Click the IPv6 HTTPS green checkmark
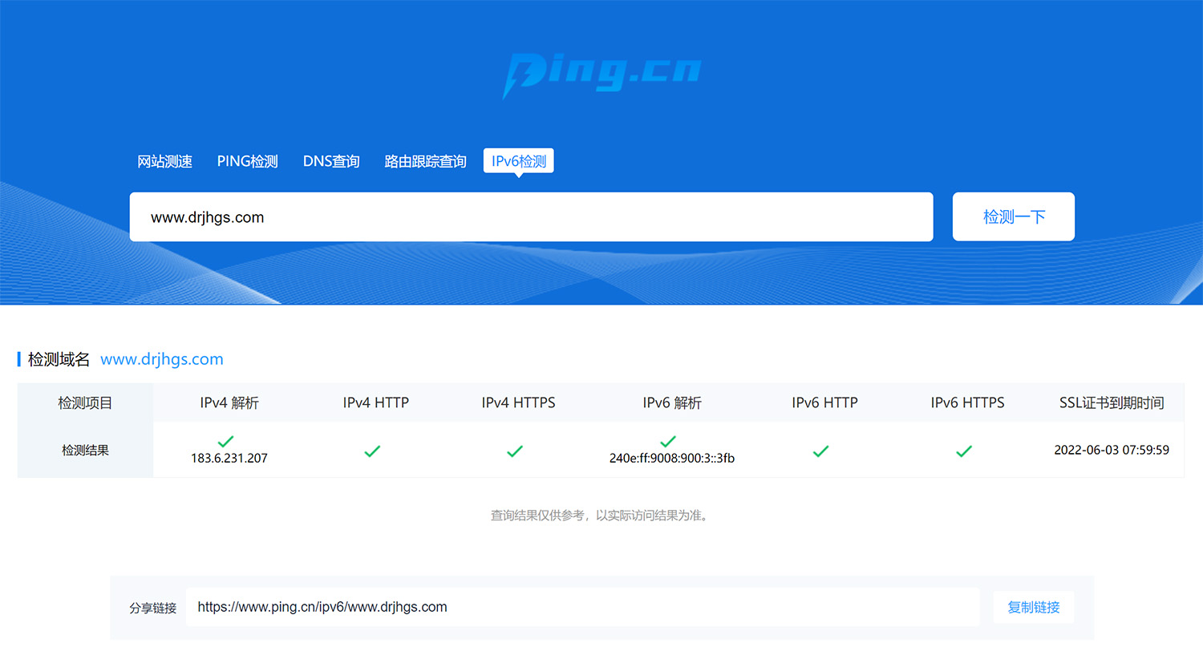The height and width of the screenshot is (647, 1203). (964, 451)
